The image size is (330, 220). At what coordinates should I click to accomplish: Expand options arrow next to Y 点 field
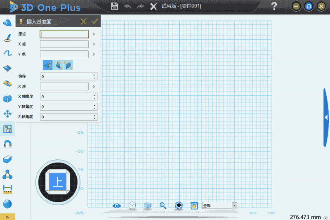tap(94, 54)
